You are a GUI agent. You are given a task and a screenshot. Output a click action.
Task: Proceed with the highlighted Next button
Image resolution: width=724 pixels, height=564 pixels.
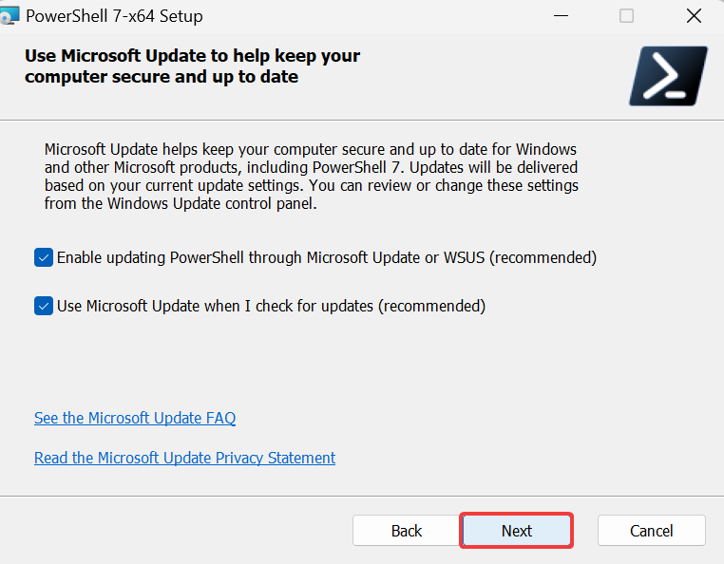click(517, 531)
